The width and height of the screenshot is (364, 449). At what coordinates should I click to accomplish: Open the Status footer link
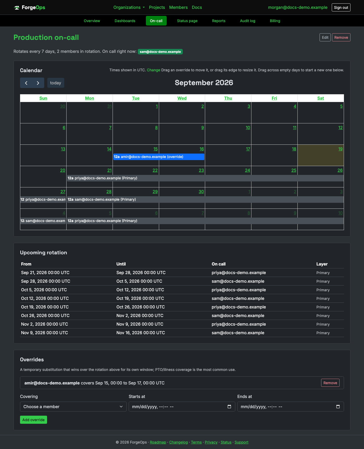coord(226,442)
